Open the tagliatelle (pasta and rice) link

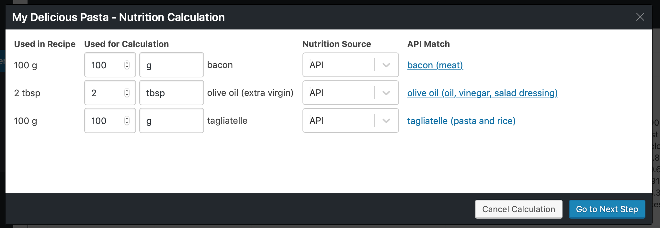[461, 121]
